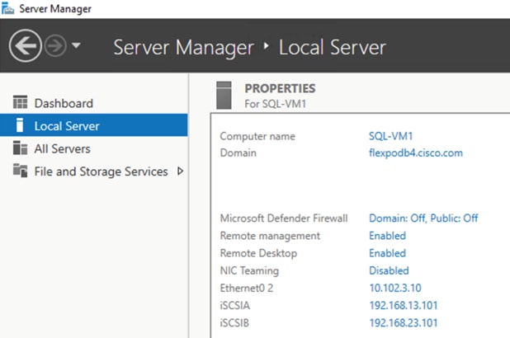510x338 pixels.
Task: Click Disabled link for NIC Teaming
Action: [389, 270]
